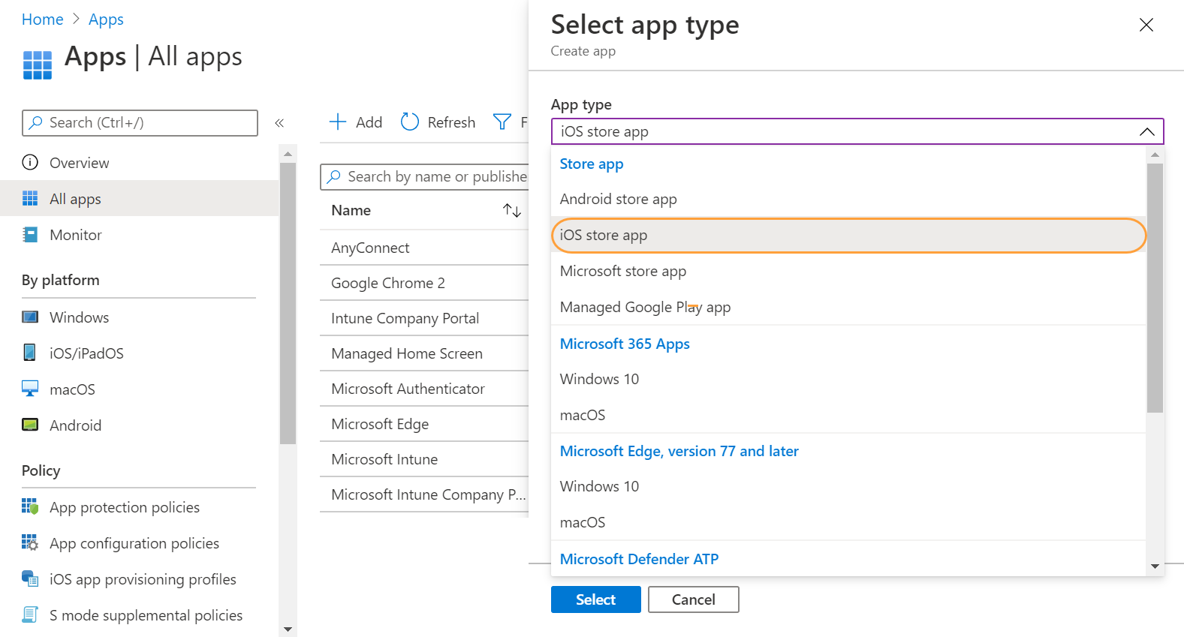Choose Android store app option

point(848,199)
